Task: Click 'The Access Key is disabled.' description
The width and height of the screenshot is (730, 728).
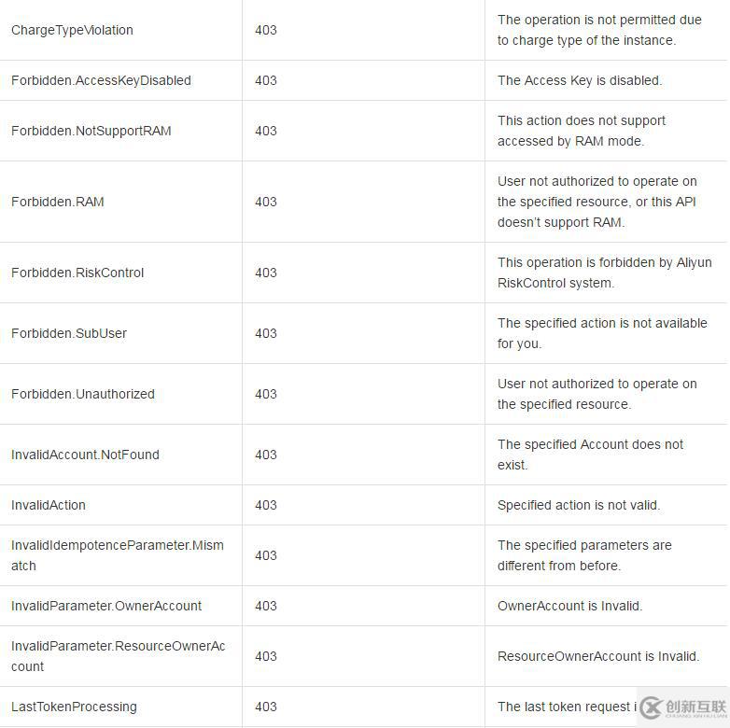Action: (580, 80)
